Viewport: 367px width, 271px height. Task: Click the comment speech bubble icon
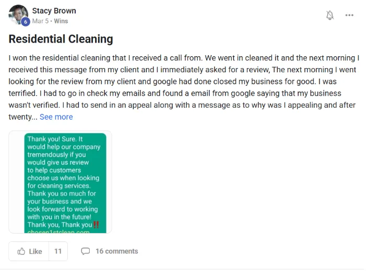coord(86,251)
